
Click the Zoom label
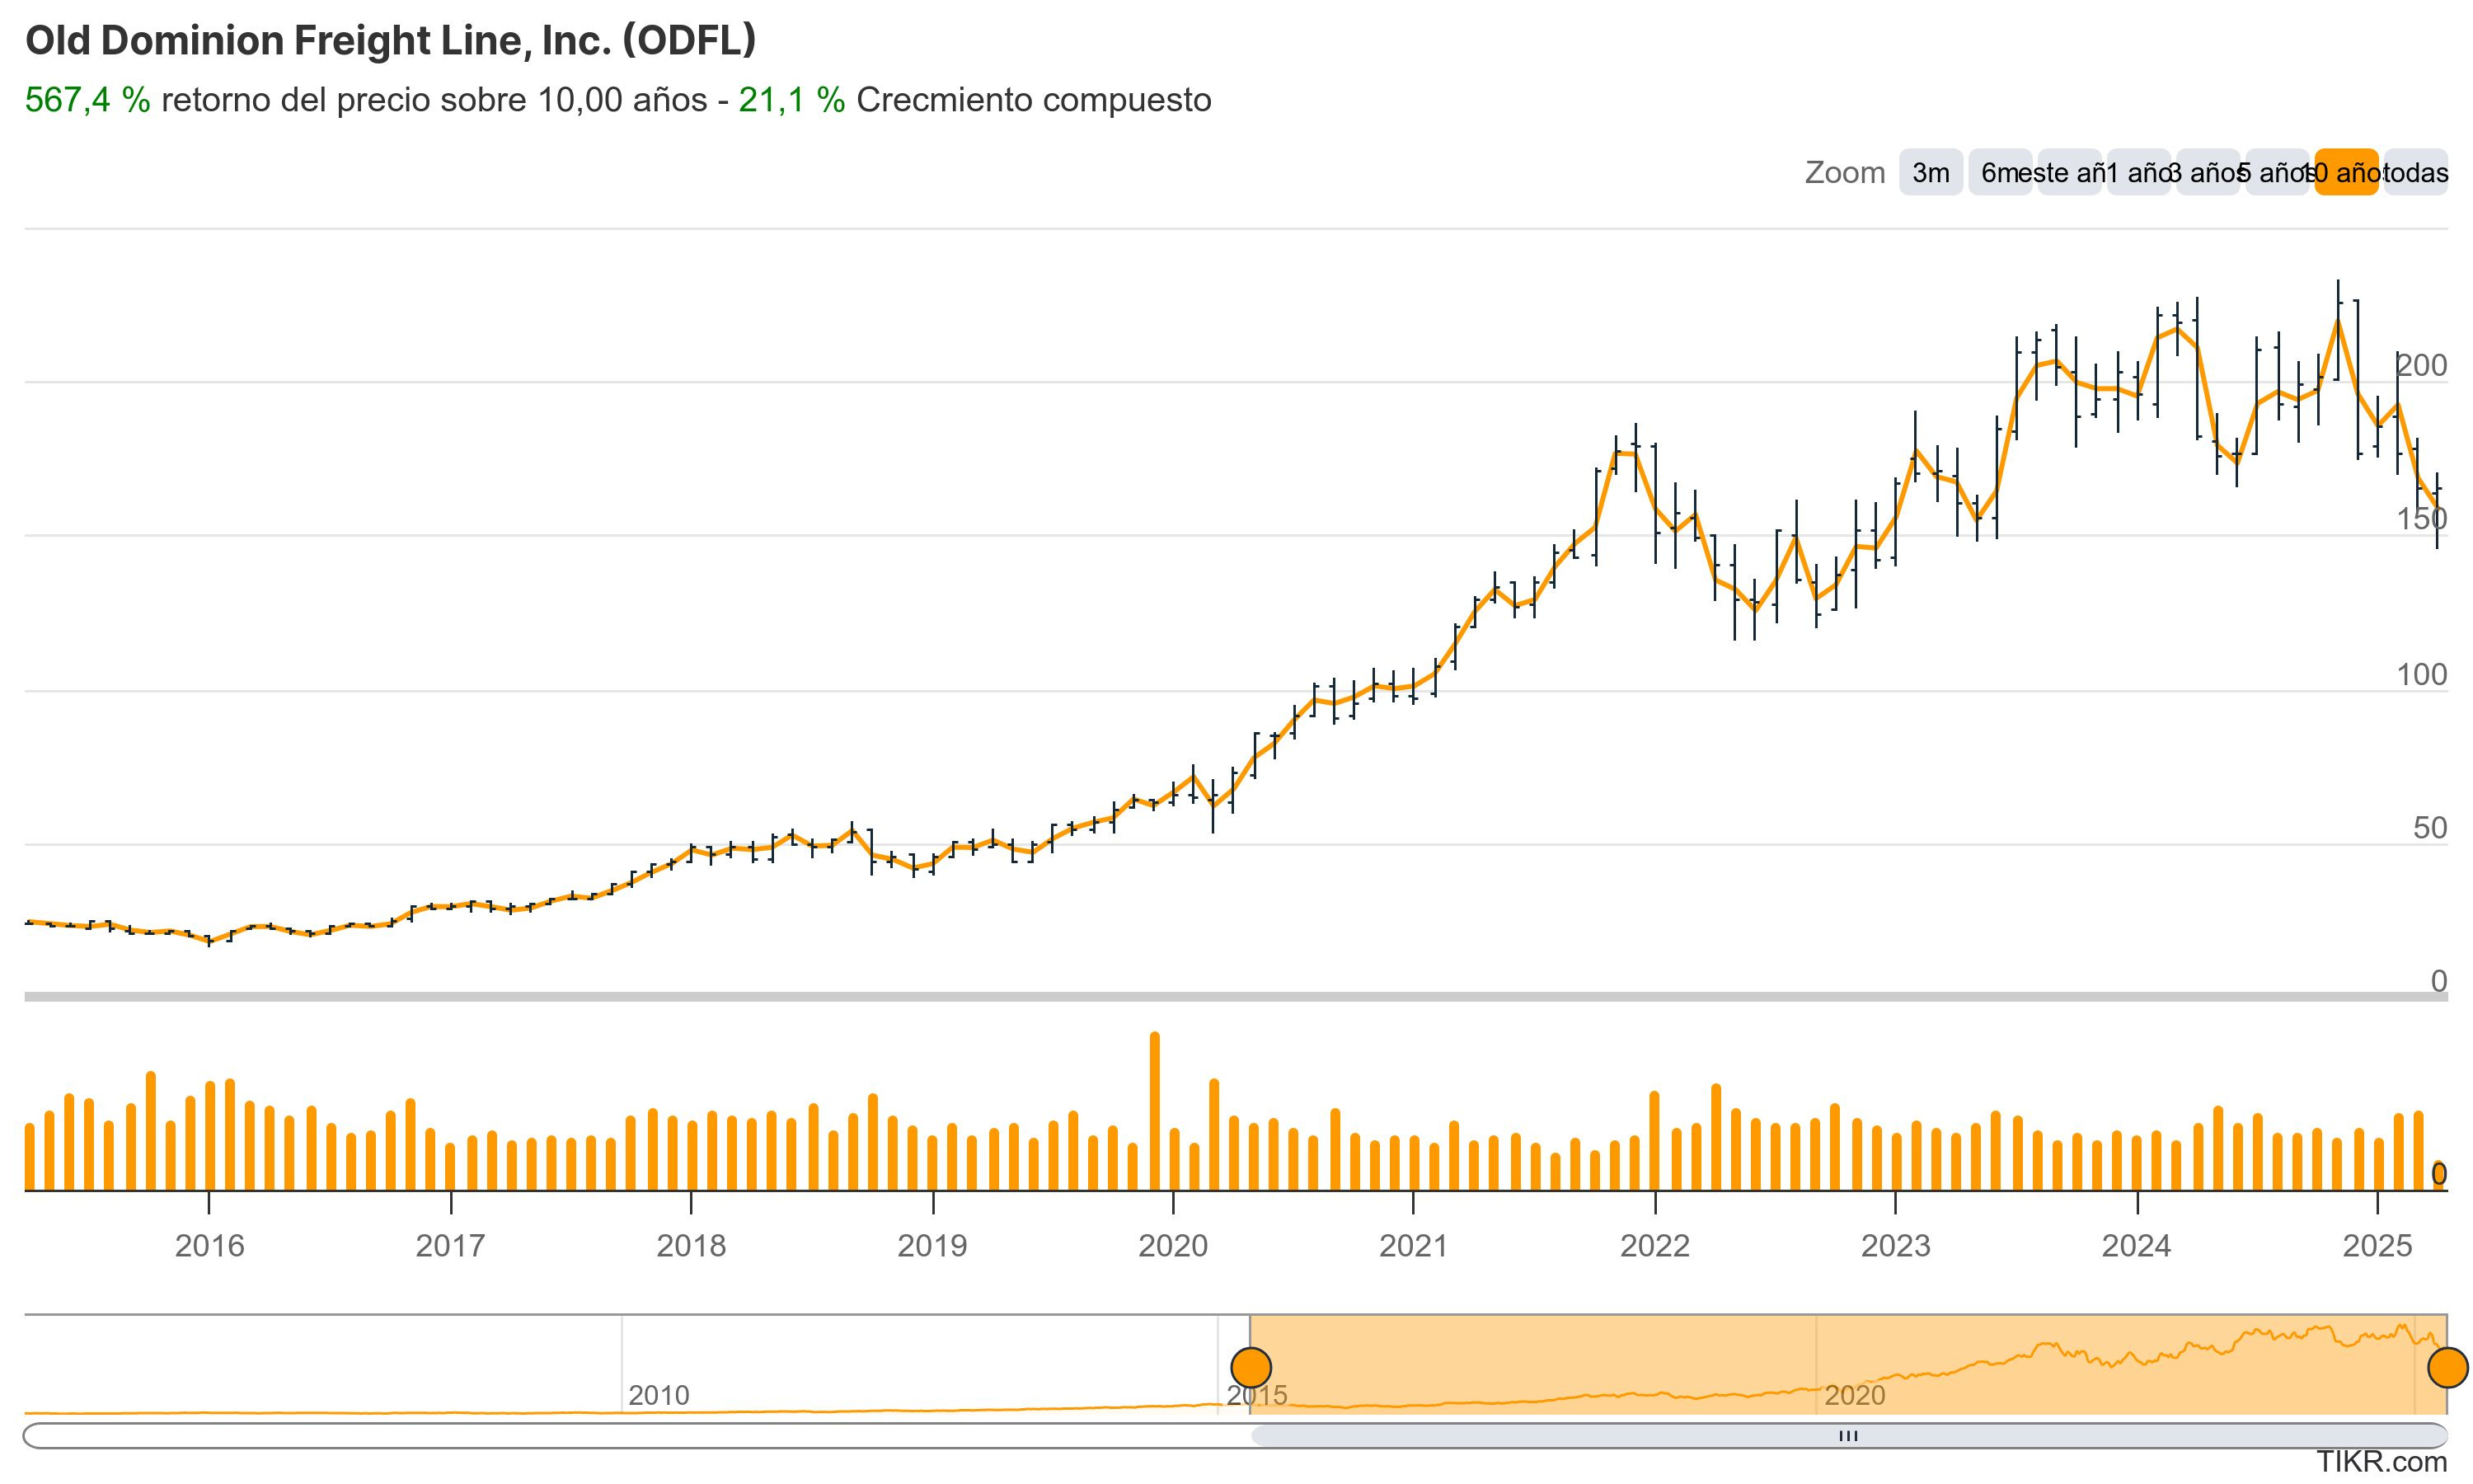coord(1844,173)
